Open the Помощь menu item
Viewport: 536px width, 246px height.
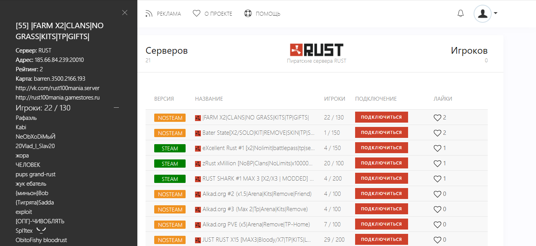pyautogui.click(x=268, y=14)
